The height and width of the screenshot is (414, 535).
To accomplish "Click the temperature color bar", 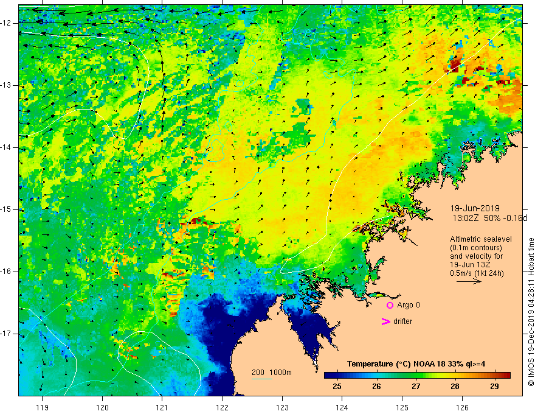I will point(417,376).
